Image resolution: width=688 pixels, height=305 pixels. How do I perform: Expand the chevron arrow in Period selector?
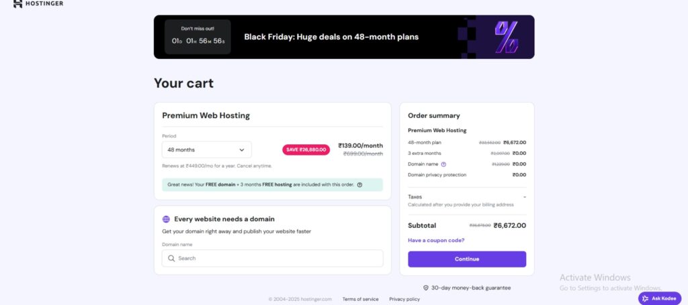[242, 149]
